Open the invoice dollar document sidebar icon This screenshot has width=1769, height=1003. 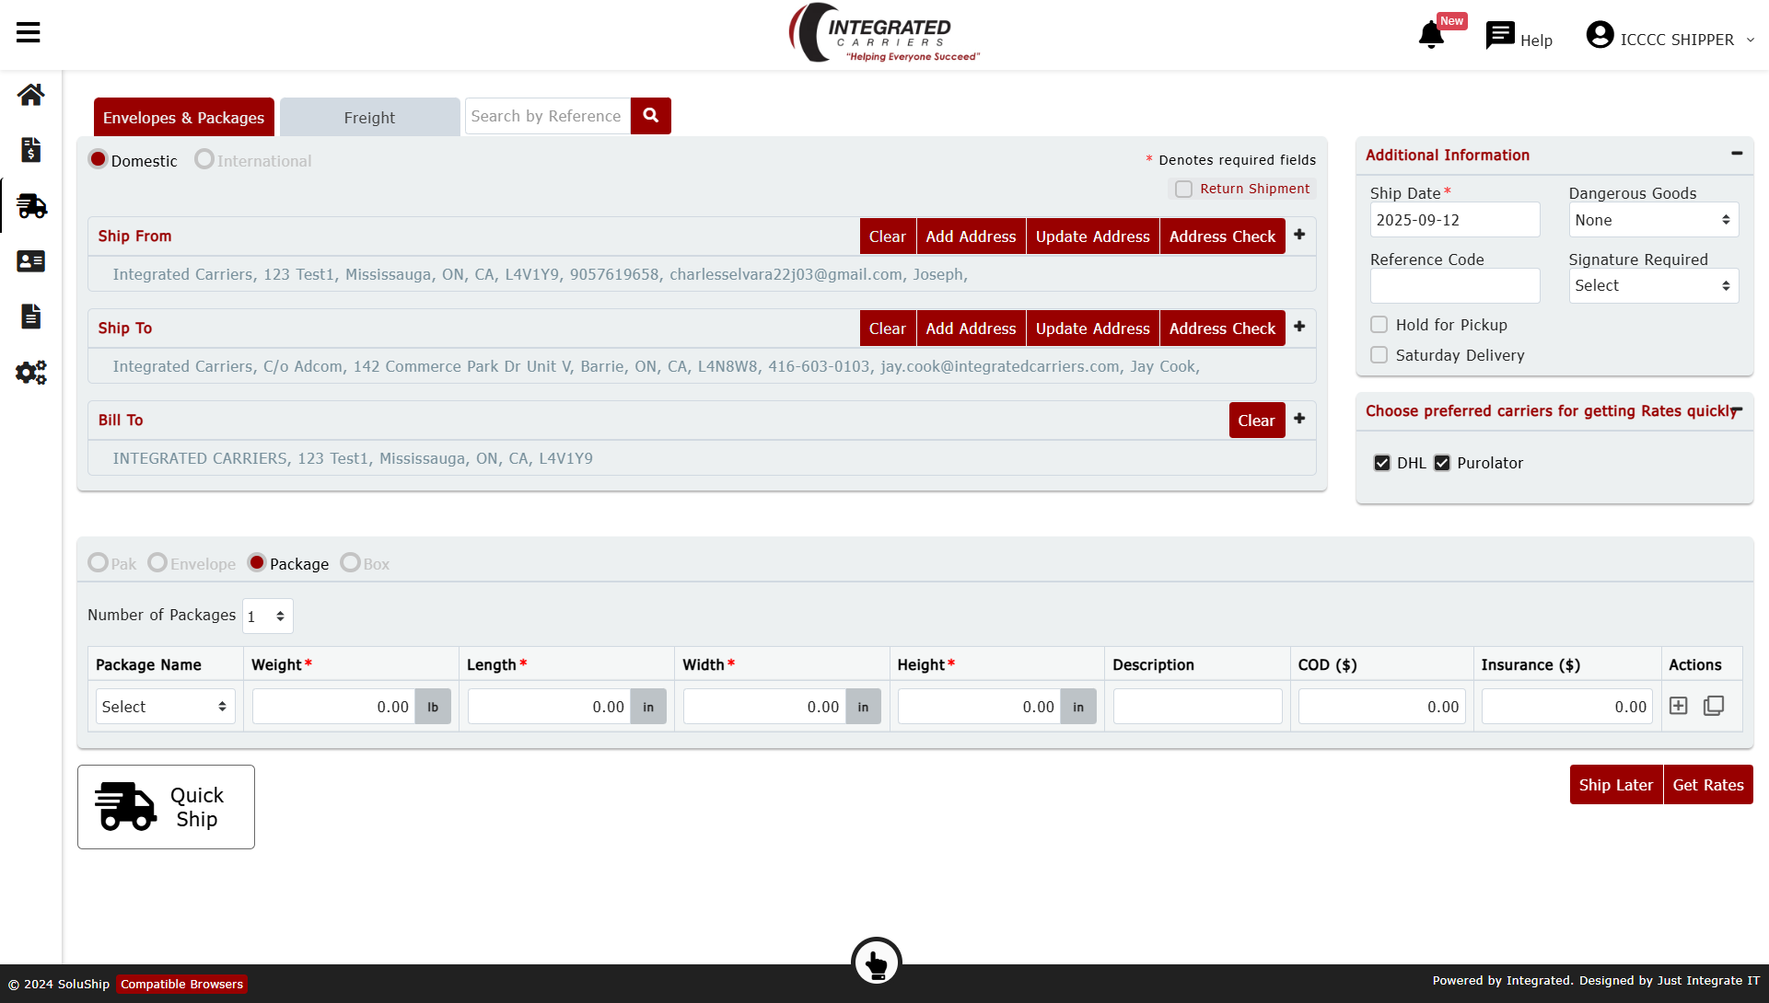[x=30, y=150]
